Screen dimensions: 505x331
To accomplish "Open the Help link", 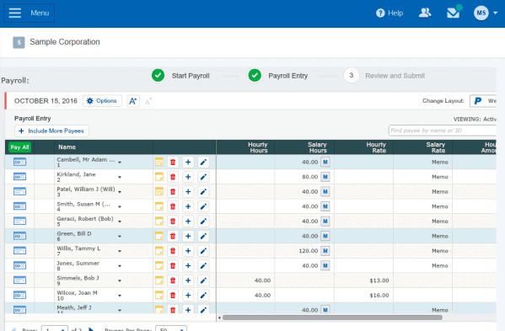I will coord(389,13).
